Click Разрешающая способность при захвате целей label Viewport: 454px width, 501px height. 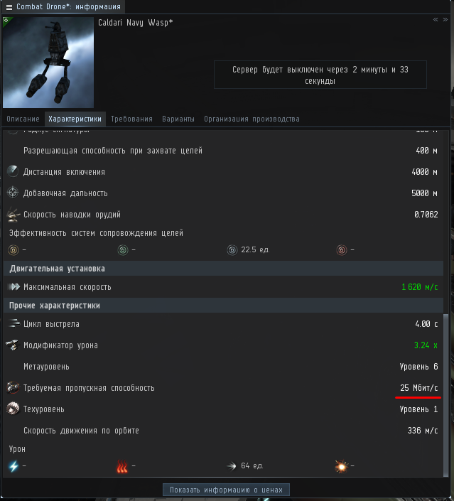113,151
